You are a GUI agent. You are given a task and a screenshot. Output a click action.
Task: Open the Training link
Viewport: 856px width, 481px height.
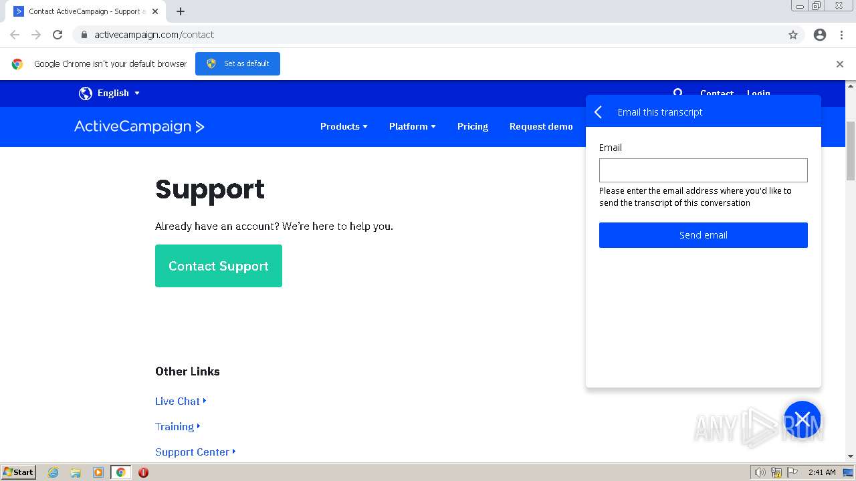177,426
